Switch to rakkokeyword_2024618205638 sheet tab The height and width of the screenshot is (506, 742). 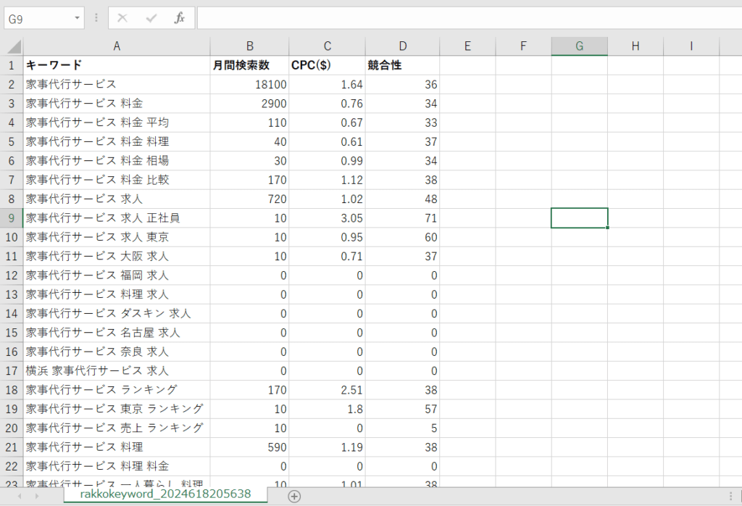[x=165, y=494]
